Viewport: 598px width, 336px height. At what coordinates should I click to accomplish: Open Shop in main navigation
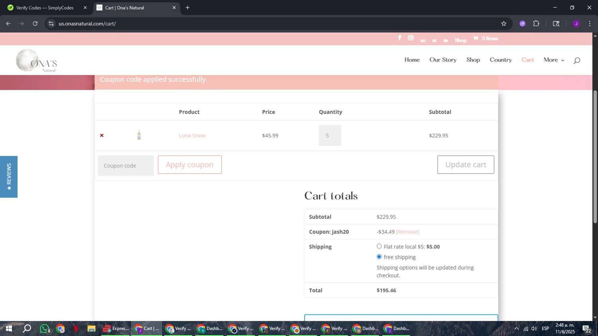(x=473, y=60)
